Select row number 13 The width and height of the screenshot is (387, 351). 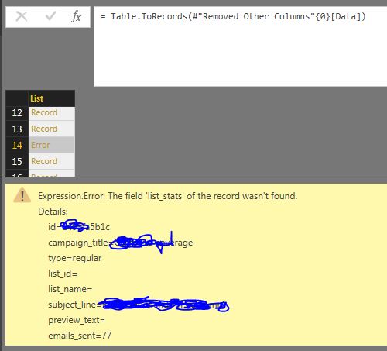click(x=17, y=129)
